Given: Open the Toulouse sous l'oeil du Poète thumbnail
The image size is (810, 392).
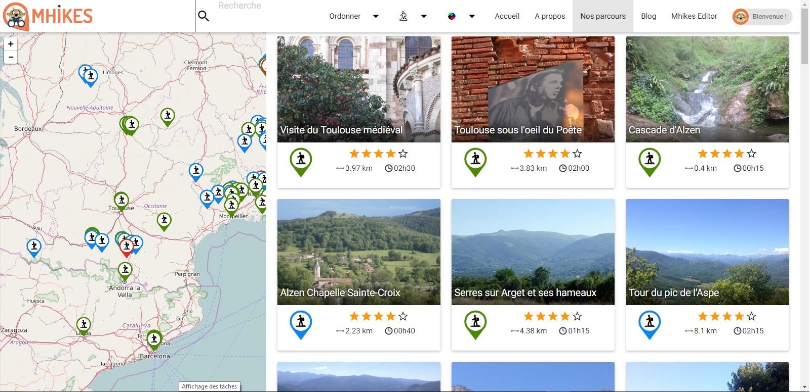Looking at the screenshot, I should [x=533, y=89].
